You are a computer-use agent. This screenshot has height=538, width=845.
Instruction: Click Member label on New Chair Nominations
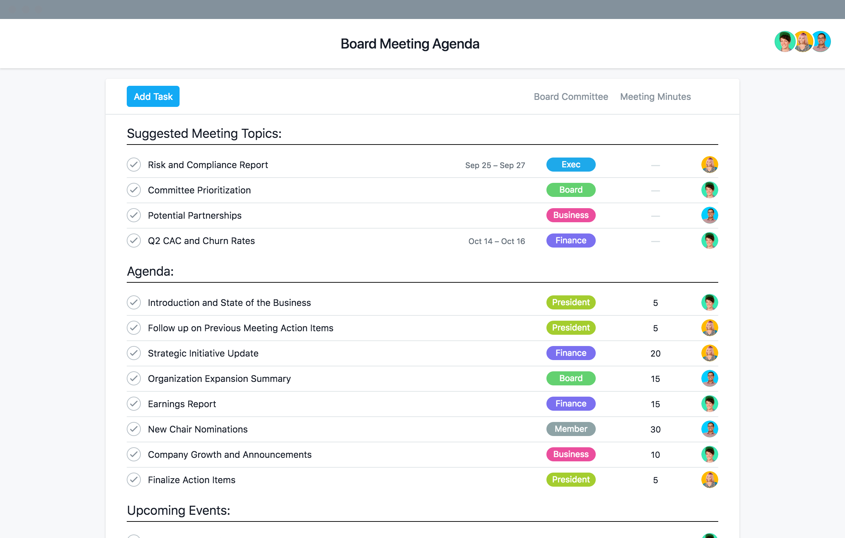click(x=571, y=429)
